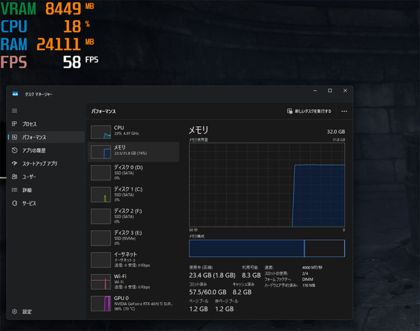Screen dimensions: 420x331
Task: Select ディスク 2 (F:) item
Action: (133, 216)
